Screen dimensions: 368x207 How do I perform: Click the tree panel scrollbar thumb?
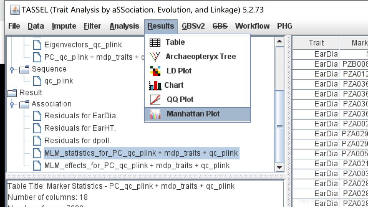279,126
